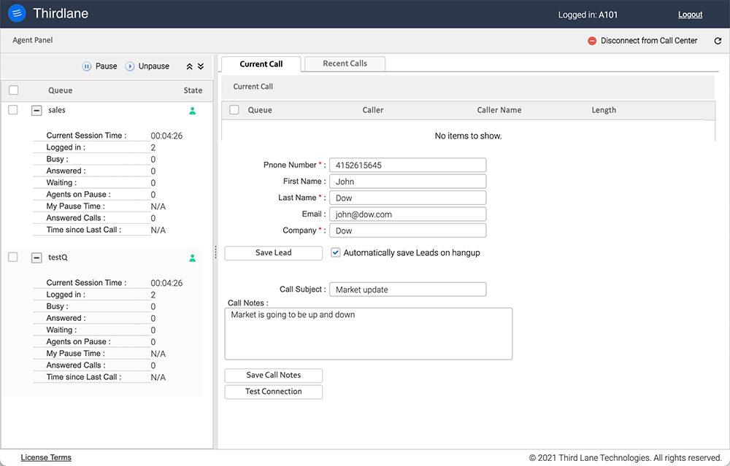Collapse the testQ queue details
This screenshot has height=466, width=730.
tap(36, 257)
